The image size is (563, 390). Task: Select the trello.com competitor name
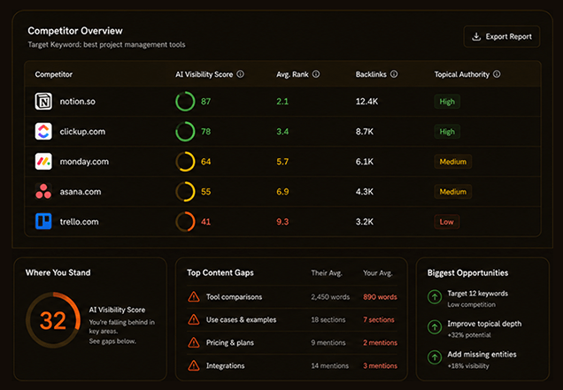click(x=79, y=222)
